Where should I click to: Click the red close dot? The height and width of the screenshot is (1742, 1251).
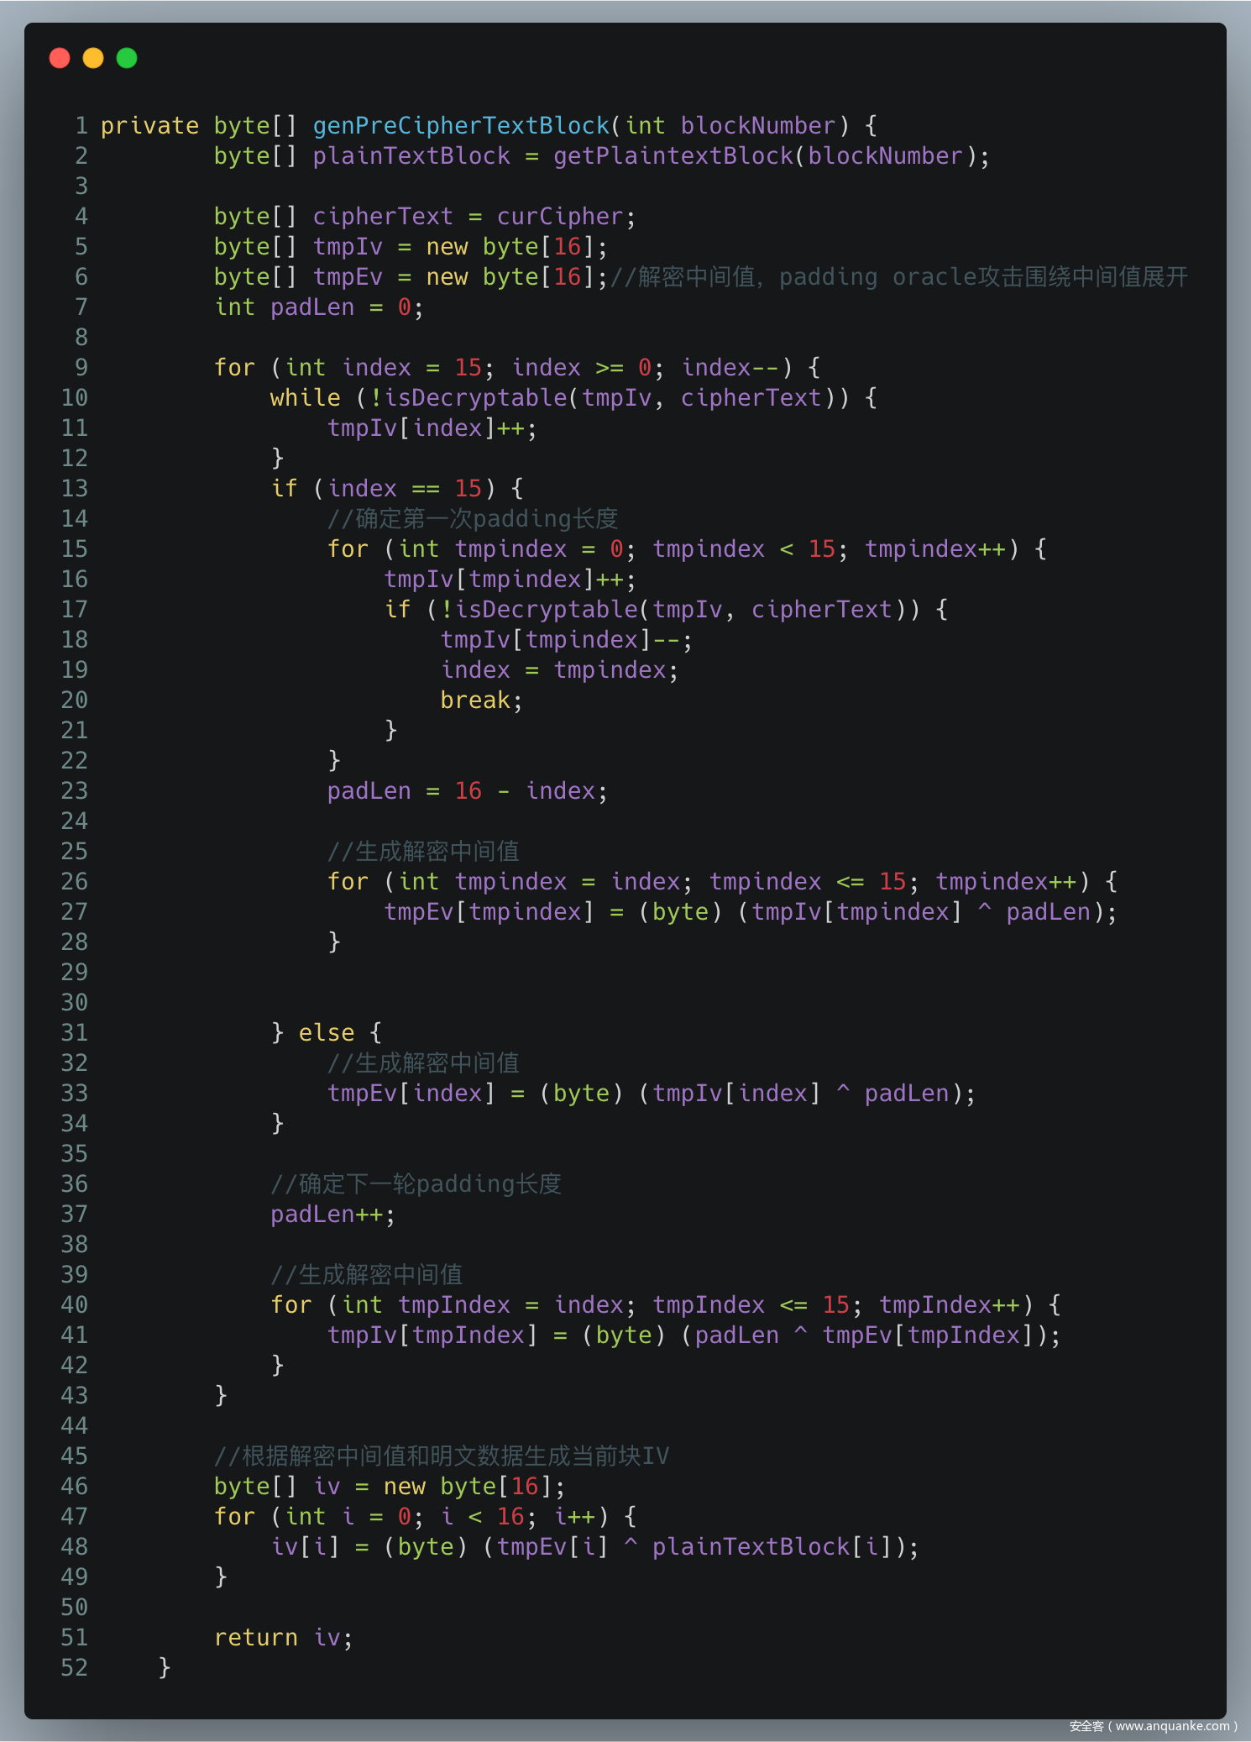[60, 58]
